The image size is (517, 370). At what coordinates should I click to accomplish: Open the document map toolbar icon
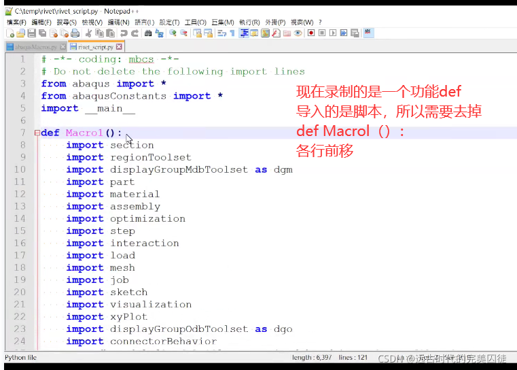[x=265, y=33]
